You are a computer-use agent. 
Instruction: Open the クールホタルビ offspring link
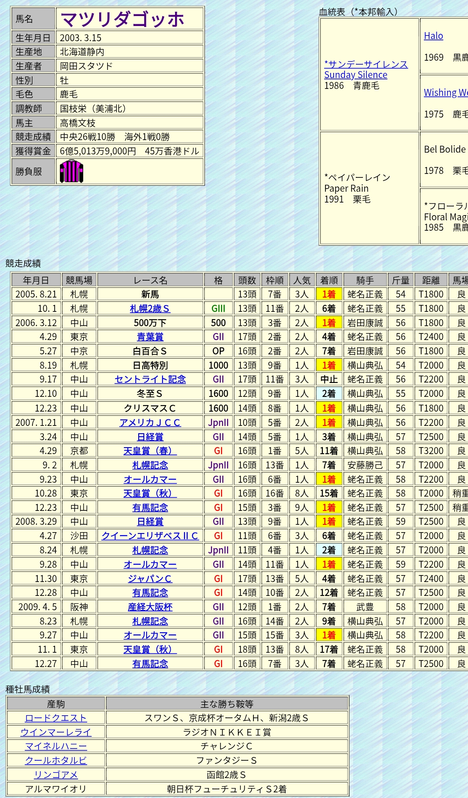pos(56,761)
